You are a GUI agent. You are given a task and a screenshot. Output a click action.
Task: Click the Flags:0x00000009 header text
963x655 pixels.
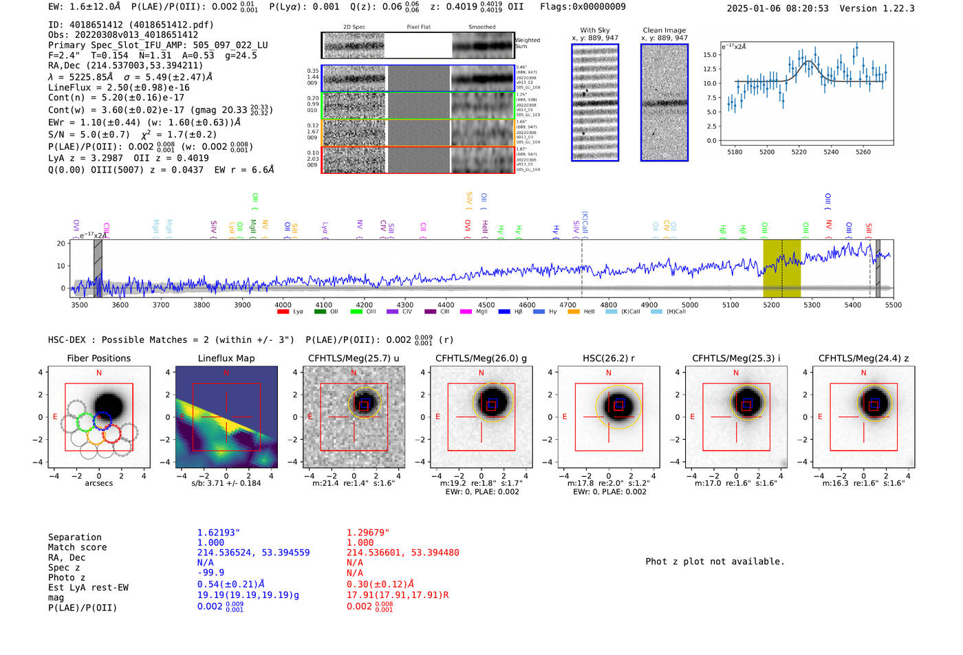pos(583,7)
